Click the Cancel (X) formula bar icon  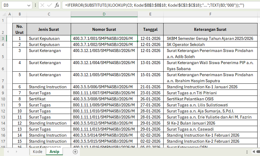click(42, 5)
